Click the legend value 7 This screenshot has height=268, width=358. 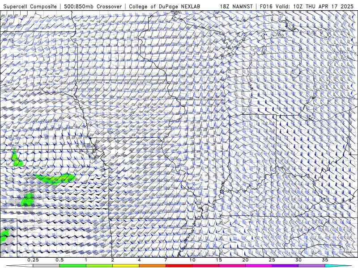[166, 260]
